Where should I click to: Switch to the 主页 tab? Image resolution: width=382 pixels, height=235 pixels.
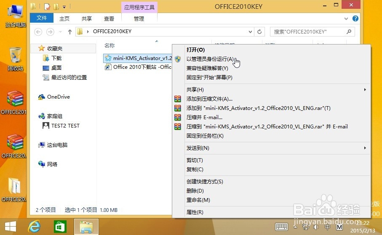[x=64, y=19]
